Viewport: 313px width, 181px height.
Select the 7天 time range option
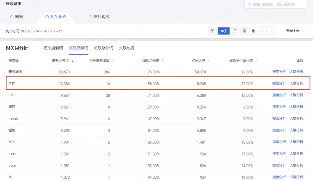click(211, 31)
